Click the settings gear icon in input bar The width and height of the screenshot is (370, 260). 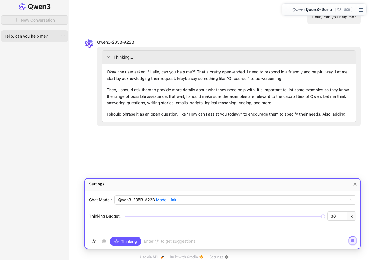(x=94, y=241)
